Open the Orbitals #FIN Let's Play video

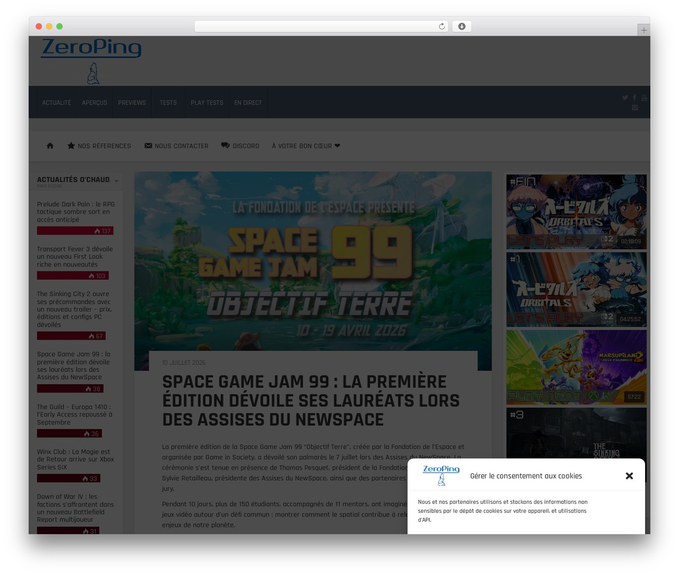coord(576,212)
